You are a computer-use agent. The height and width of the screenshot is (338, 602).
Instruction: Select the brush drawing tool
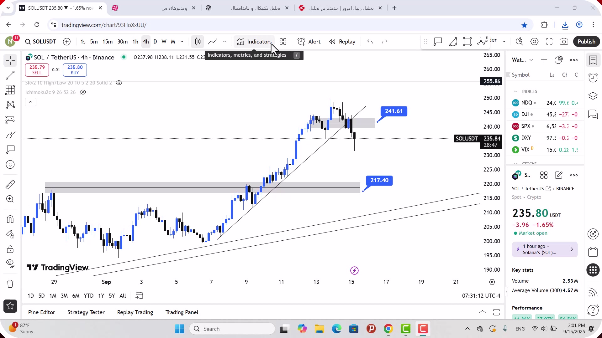(x=10, y=135)
